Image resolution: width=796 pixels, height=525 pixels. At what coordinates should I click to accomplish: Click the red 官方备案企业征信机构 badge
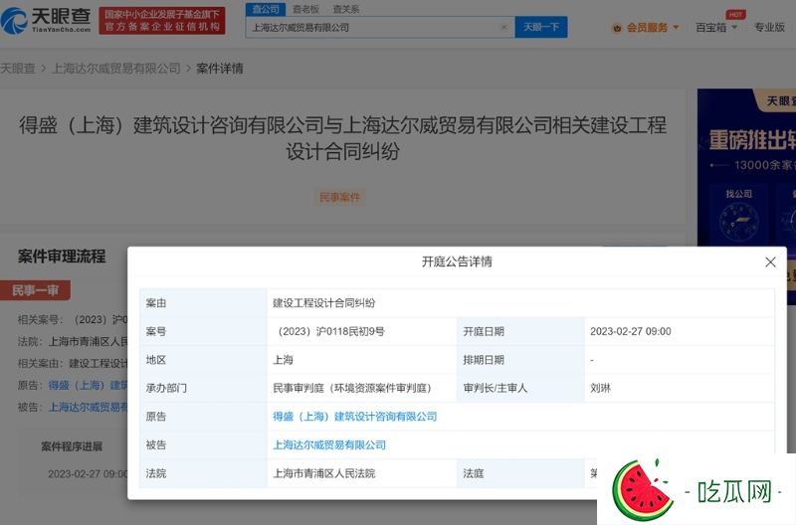(x=162, y=21)
